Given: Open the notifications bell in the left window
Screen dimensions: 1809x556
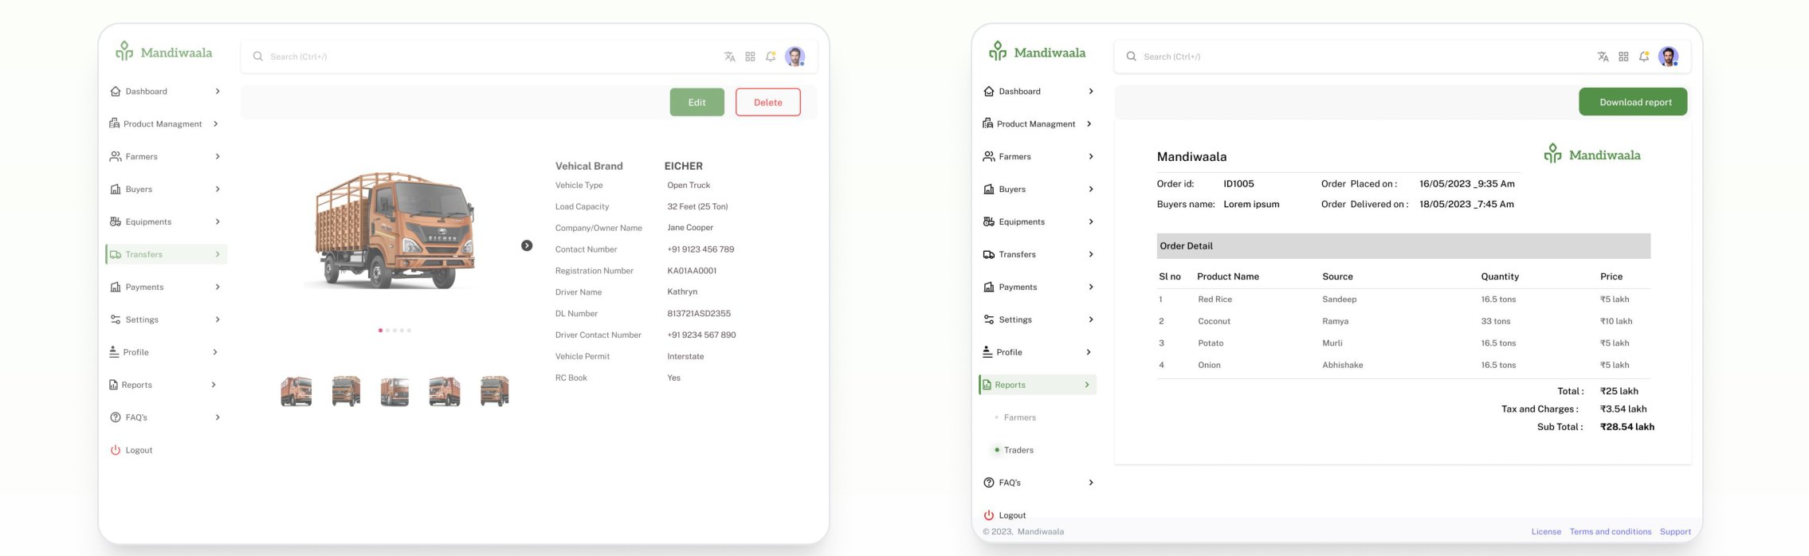Looking at the screenshot, I should (771, 57).
